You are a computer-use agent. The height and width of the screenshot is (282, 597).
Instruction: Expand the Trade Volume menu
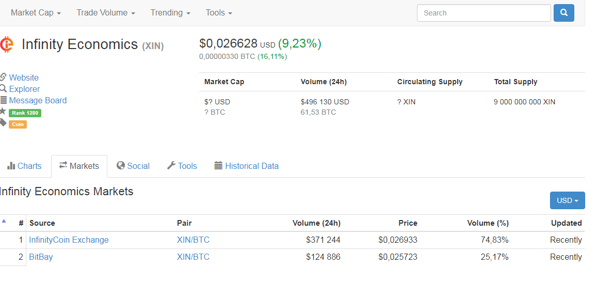coord(106,13)
